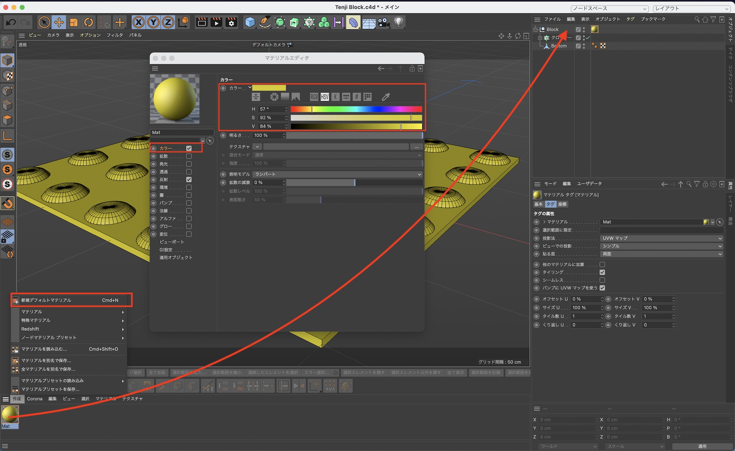Viewport: 735px width, 451px height.
Task: Open the Corona menu in material manager
Action: point(35,399)
